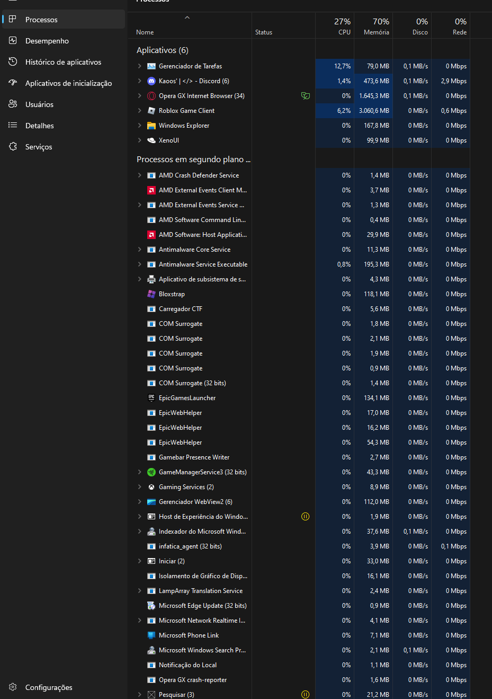Open Configurações at the sidebar bottom

tap(64, 687)
